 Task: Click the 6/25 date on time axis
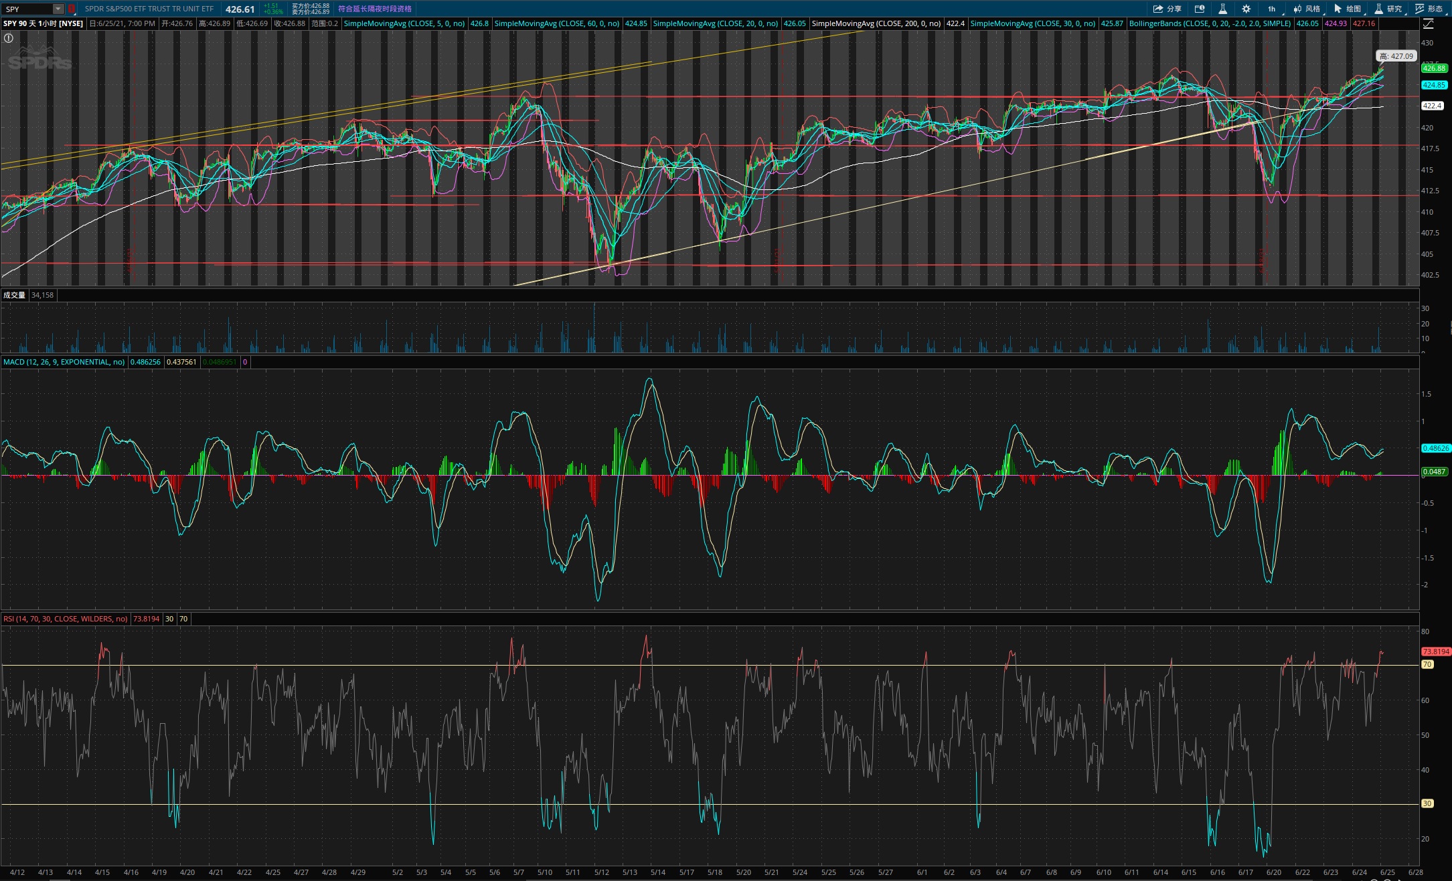(x=1387, y=872)
